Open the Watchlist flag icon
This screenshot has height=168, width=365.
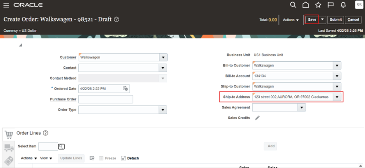(331, 5)
